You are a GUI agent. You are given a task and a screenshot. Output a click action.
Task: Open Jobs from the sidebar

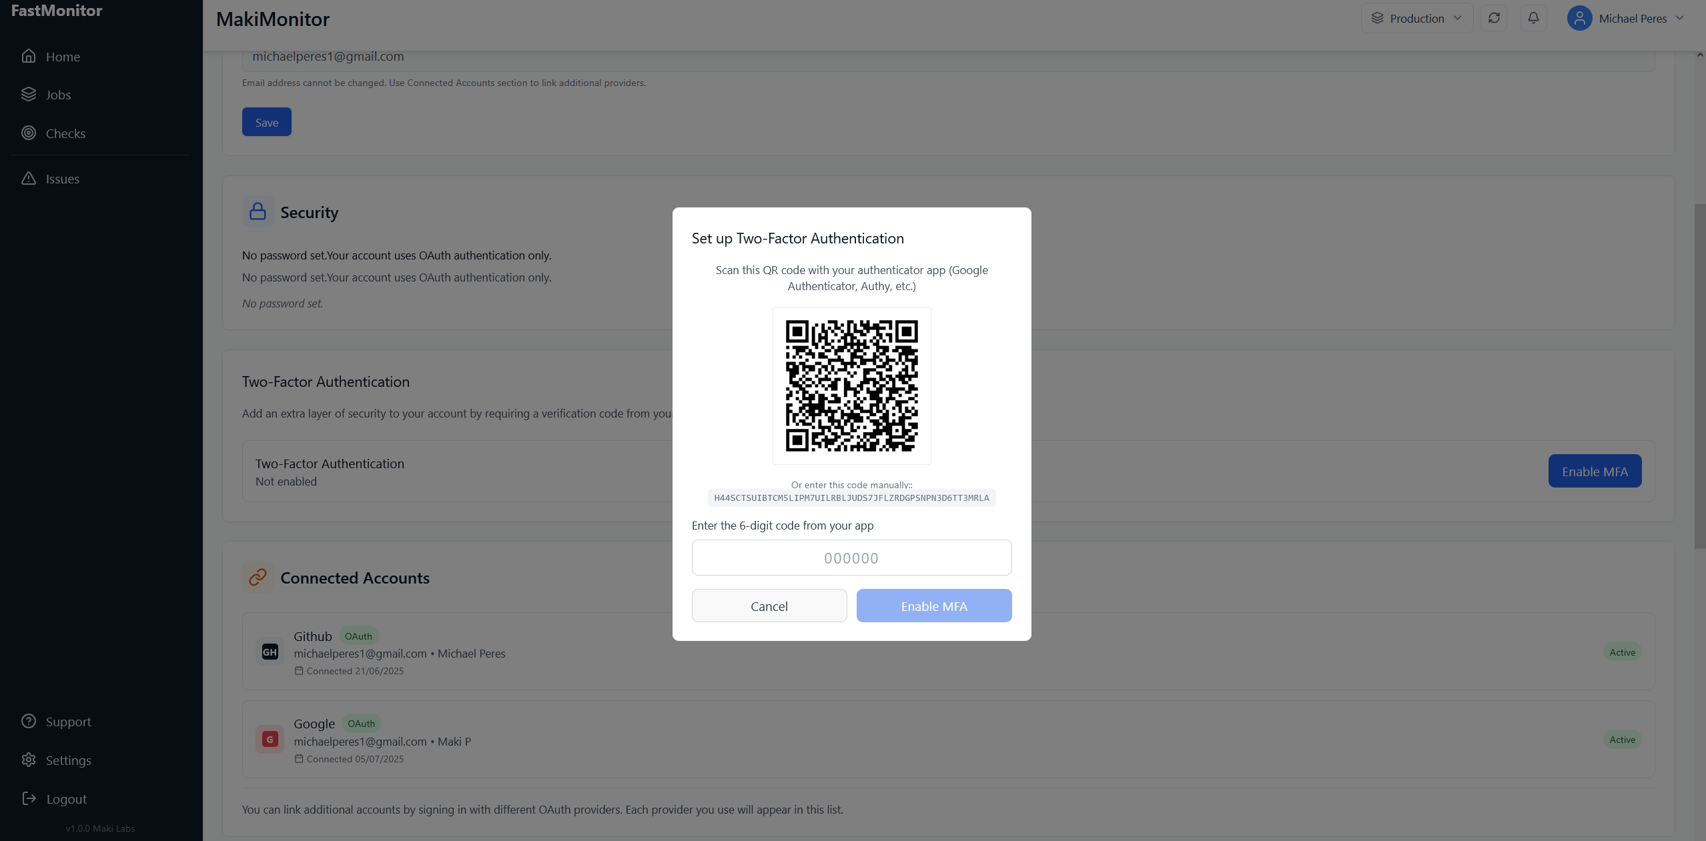pyautogui.click(x=58, y=95)
